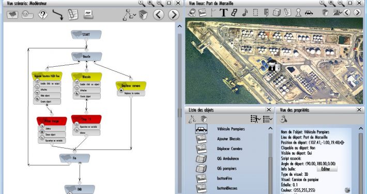Screen dimensions: 367x194
Task: Select the yellow Déplacer caméra node
Action: 131,86
